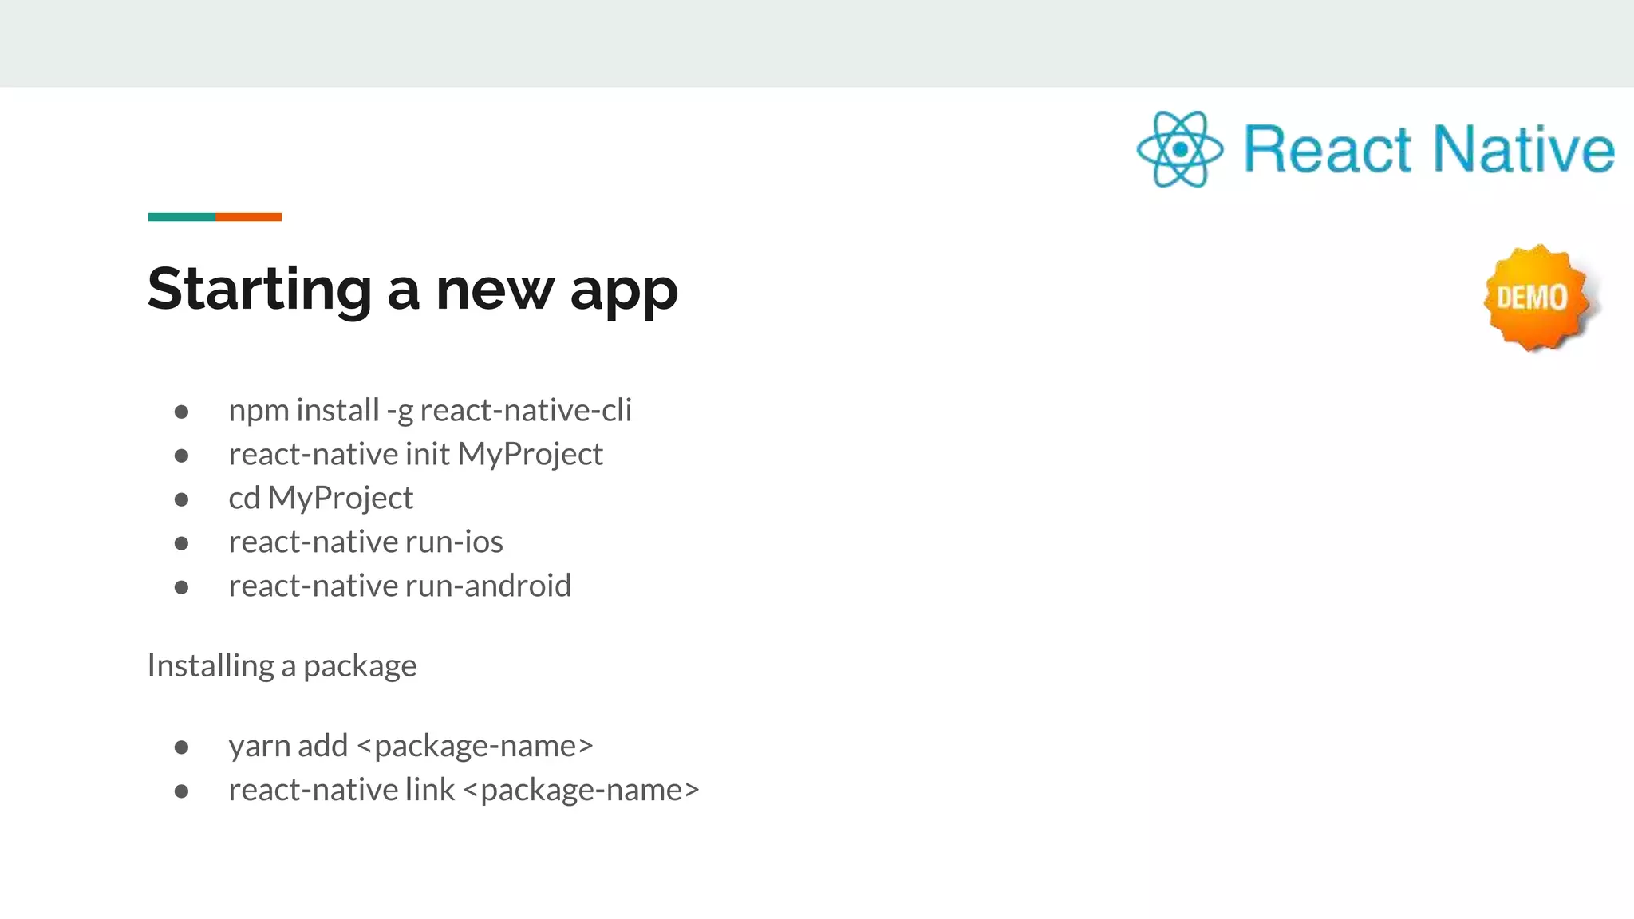1634x919 pixels.
Task: Click 'yarn add <package-name>' line
Action: 411,746
